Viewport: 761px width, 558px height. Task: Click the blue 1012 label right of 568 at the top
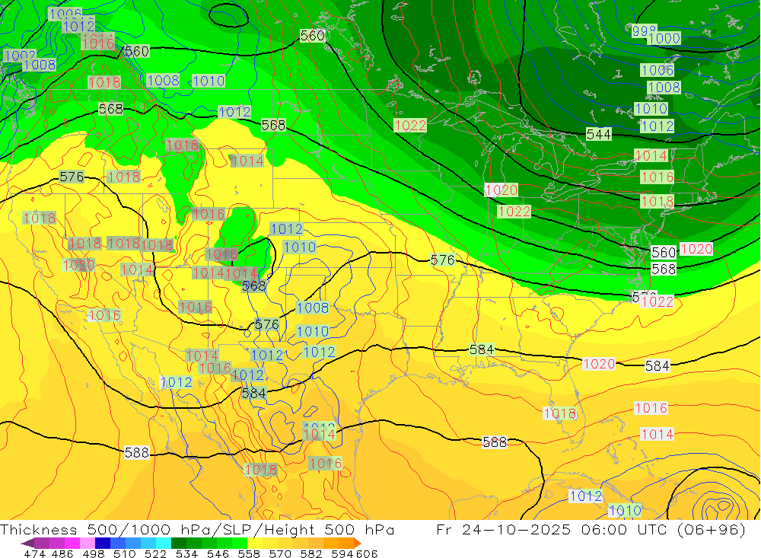coord(234,112)
